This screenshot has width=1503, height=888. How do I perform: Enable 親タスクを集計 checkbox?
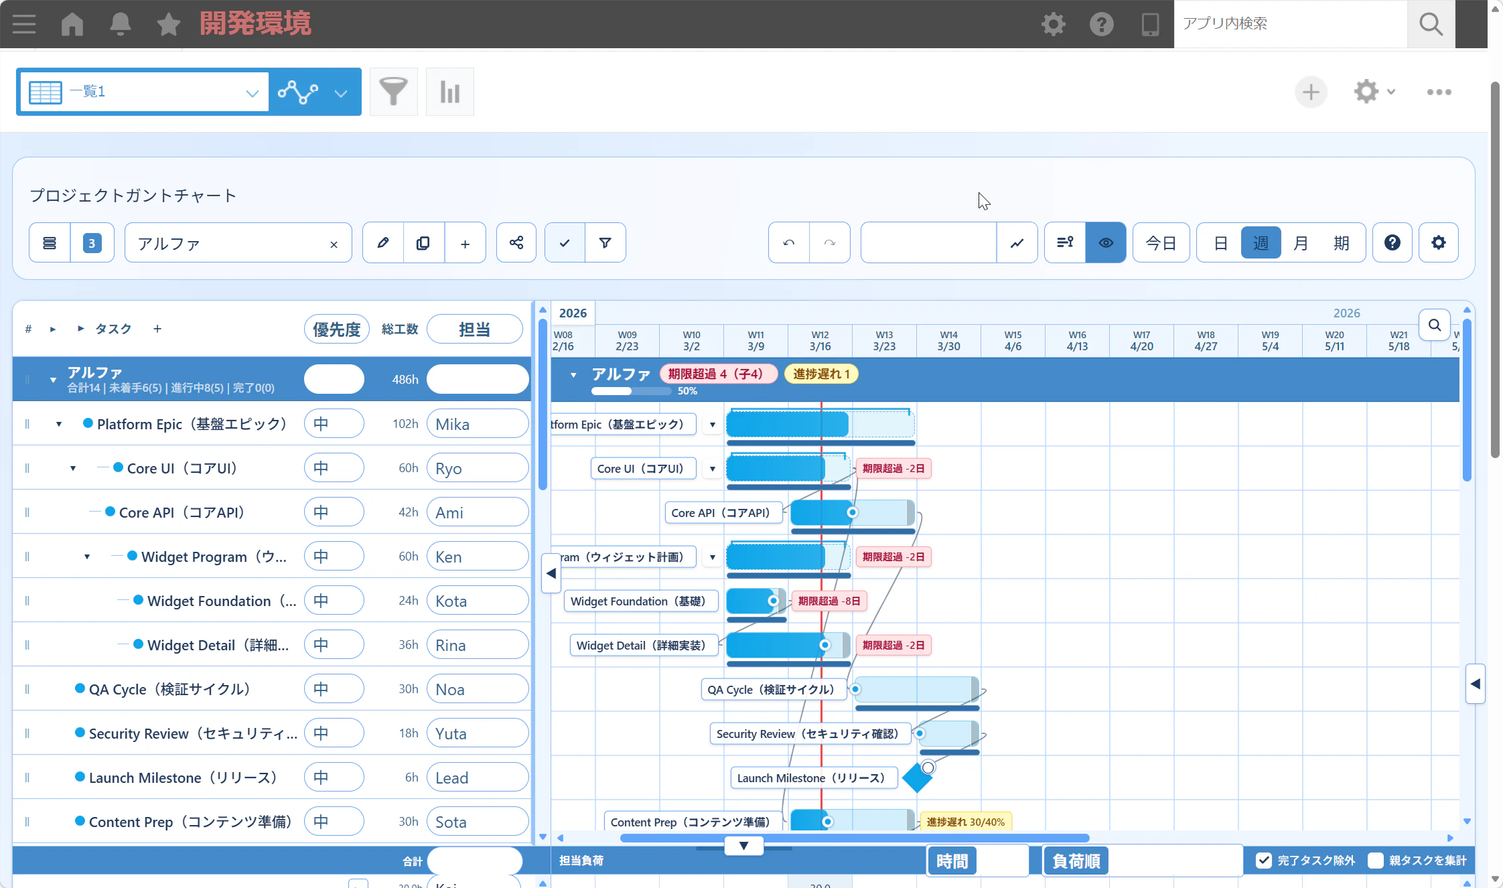[x=1376, y=861]
